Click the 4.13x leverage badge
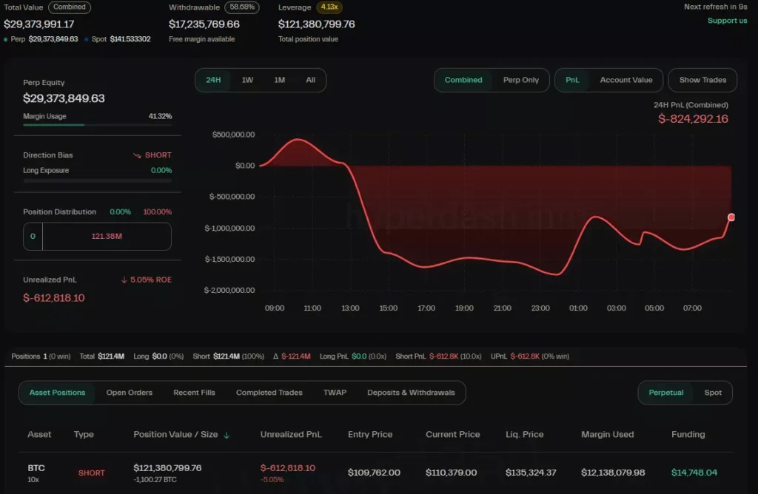Screen dimensions: 758x494 pos(329,7)
